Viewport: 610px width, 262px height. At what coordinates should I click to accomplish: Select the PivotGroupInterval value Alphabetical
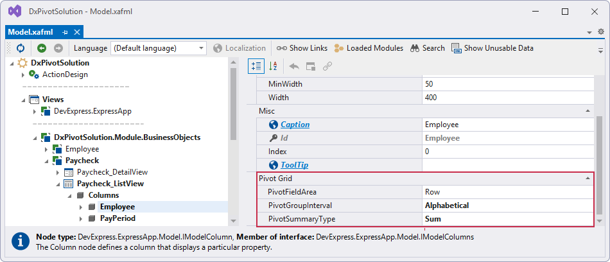508,205
